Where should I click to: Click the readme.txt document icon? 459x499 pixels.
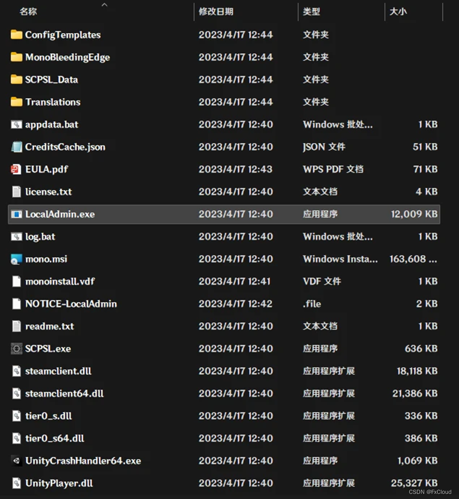(16, 326)
